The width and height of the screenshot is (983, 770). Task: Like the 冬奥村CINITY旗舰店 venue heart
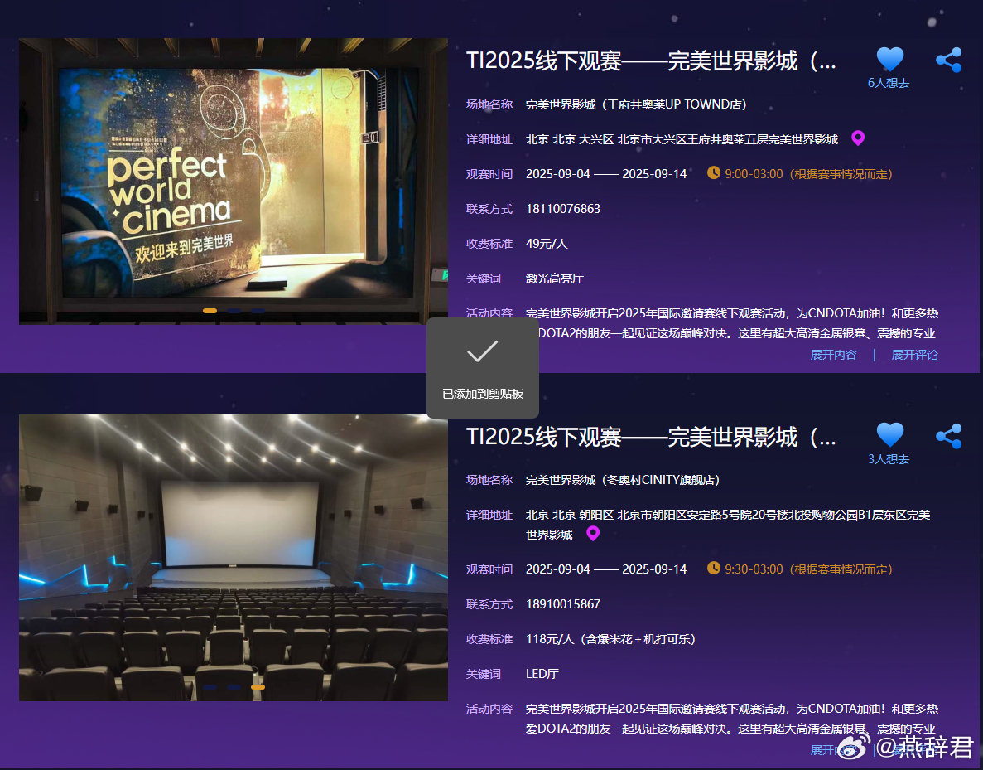pos(889,435)
